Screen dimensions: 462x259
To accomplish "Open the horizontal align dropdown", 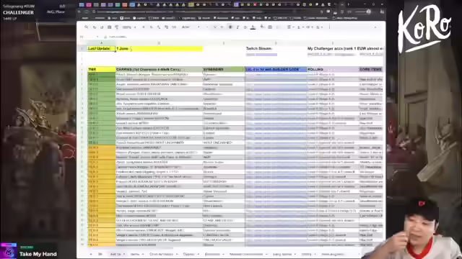I will pos(290,27).
